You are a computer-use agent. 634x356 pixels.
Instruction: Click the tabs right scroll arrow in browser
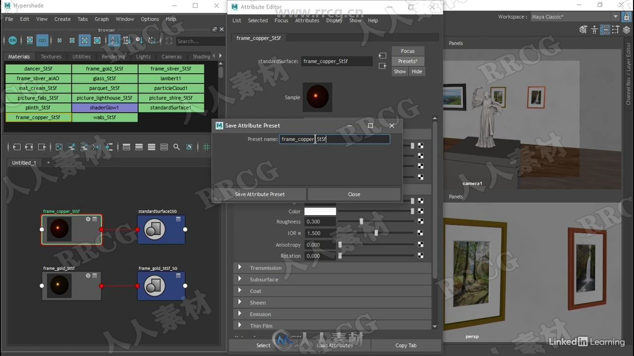220,56
